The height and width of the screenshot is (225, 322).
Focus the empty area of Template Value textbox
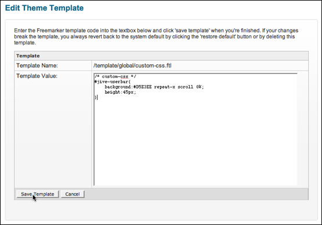coord(195,143)
